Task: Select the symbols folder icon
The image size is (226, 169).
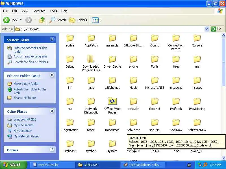Action: click(x=91, y=144)
